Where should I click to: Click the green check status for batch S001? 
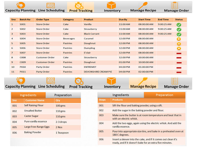(x=179, y=25)
